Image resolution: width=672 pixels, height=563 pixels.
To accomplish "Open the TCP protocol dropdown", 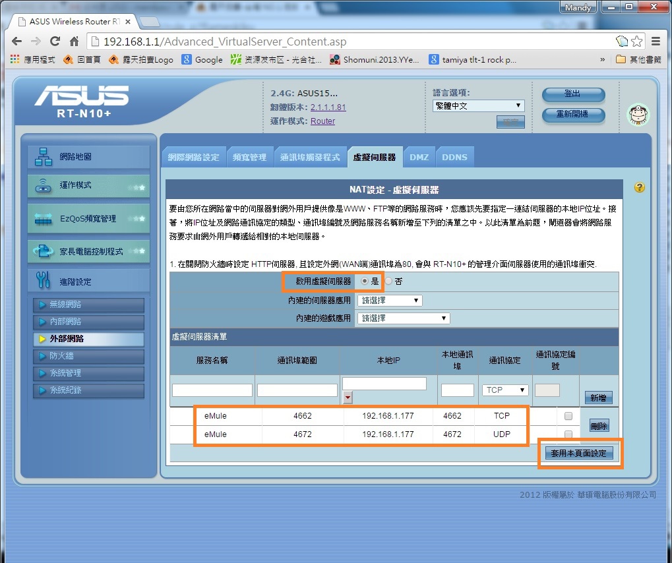I will (x=505, y=390).
